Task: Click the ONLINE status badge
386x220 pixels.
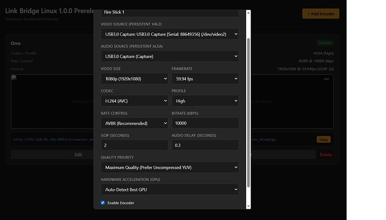Action: [x=325, y=43]
